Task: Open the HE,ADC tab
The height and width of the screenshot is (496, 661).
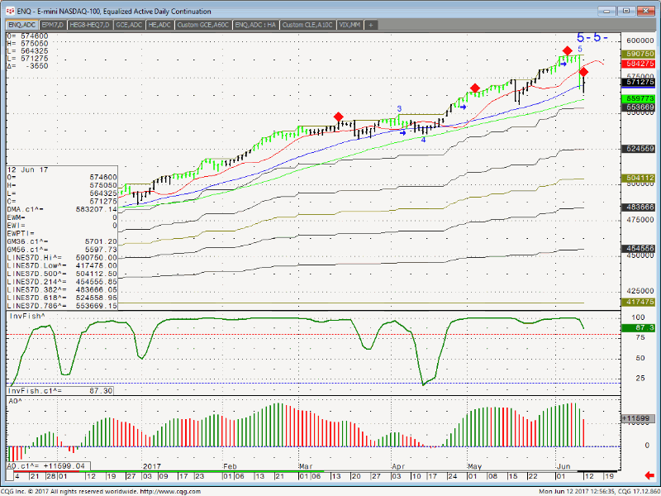Action: tap(159, 26)
